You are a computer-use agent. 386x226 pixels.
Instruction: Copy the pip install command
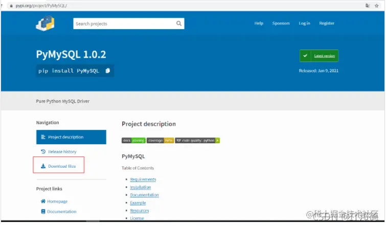tap(107, 71)
